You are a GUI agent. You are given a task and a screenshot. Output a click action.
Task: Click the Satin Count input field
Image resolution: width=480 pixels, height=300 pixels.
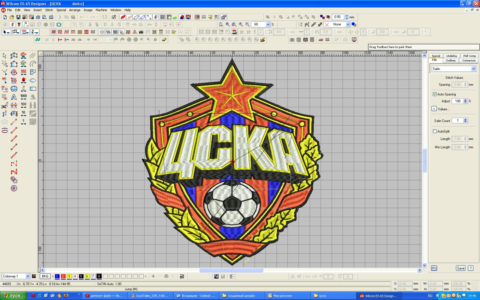pyautogui.click(x=457, y=121)
